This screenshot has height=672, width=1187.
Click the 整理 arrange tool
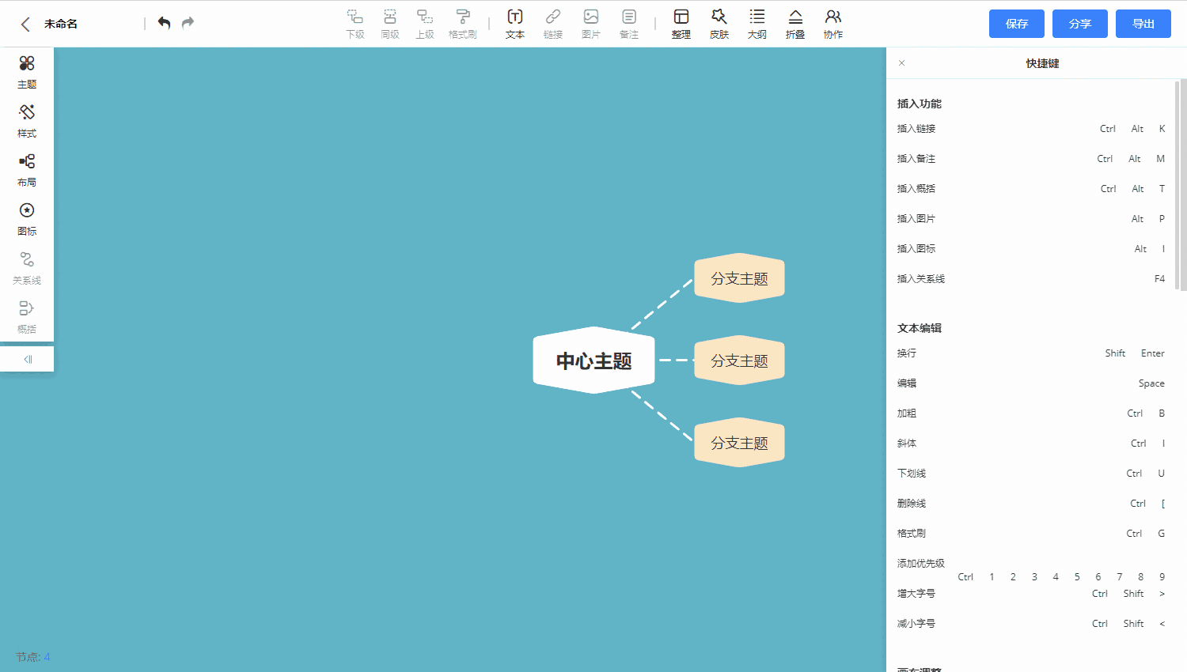(x=681, y=24)
